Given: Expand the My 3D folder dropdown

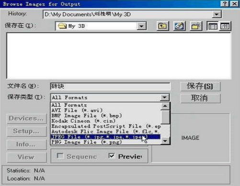Looking at the screenshot, I should [x=141, y=26].
